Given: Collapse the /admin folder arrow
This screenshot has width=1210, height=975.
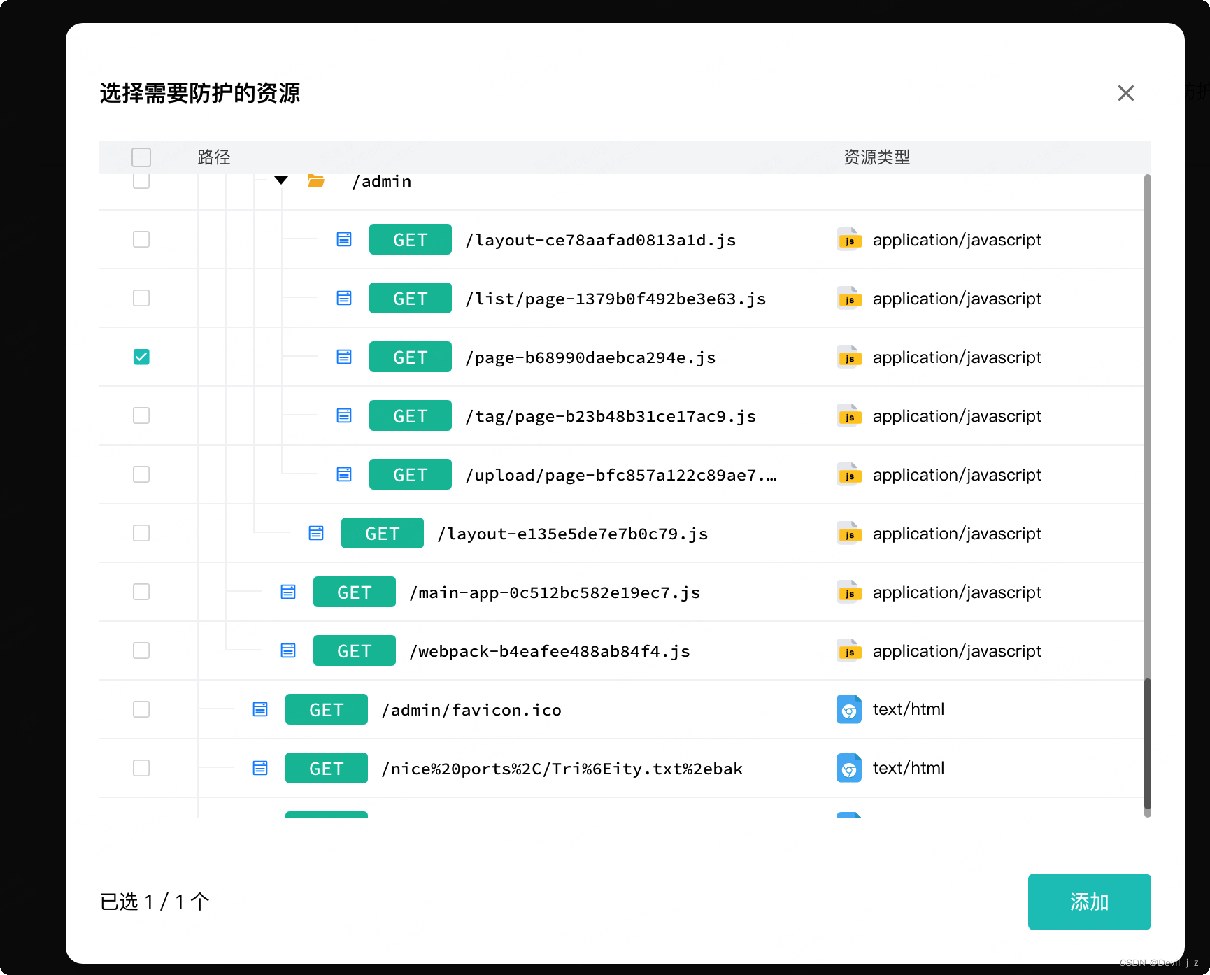Looking at the screenshot, I should click(x=281, y=180).
